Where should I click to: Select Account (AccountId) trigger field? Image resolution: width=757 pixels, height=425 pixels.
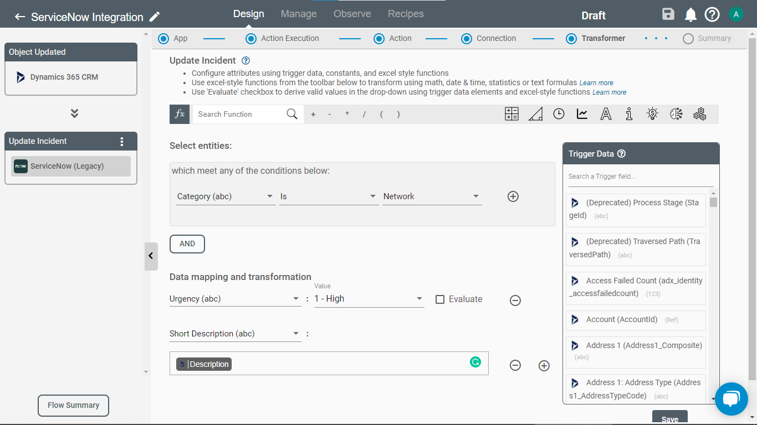click(636, 320)
